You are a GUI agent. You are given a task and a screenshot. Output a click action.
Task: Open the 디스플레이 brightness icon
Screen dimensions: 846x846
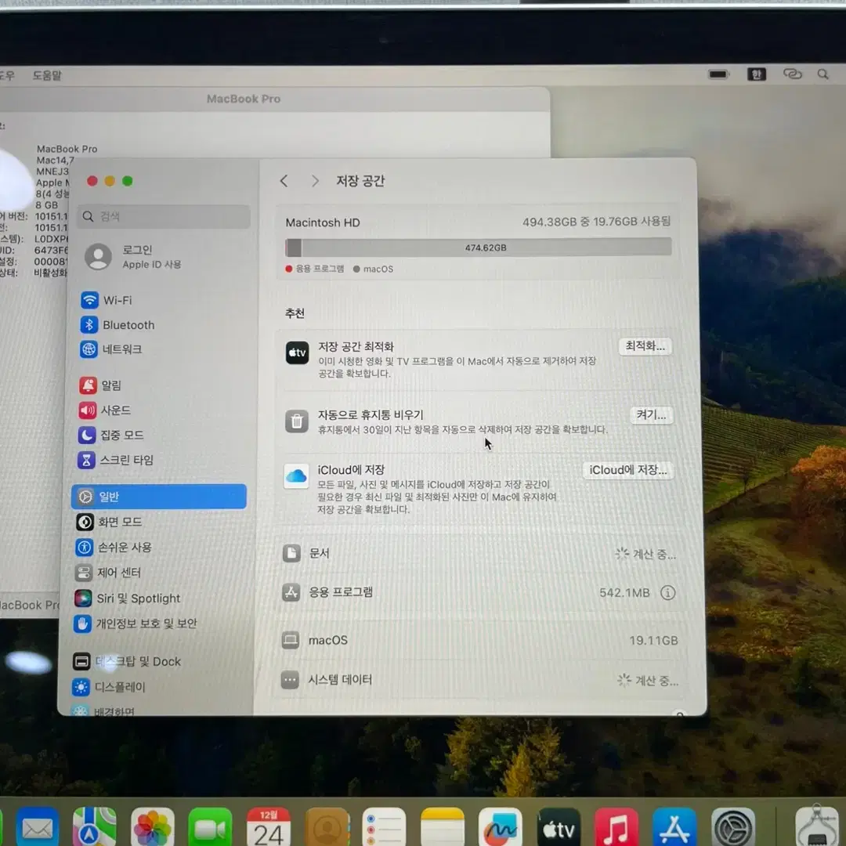click(x=81, y=687)
